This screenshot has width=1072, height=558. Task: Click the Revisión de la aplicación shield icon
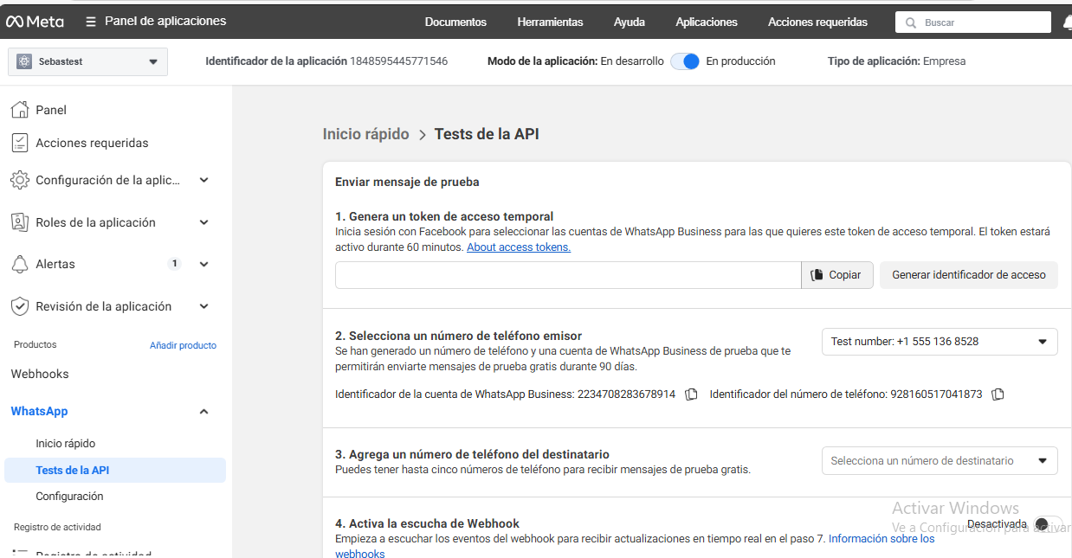(19, 306)
